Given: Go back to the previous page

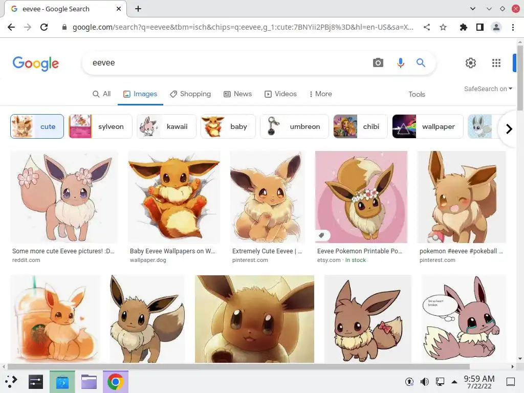Looking at the screenshot, I should click(x=11, y=27).
